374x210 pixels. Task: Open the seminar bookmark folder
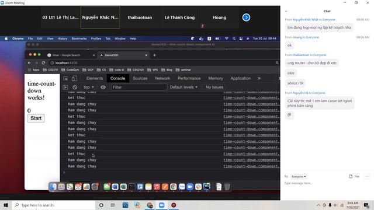click(x=183, y=70)
